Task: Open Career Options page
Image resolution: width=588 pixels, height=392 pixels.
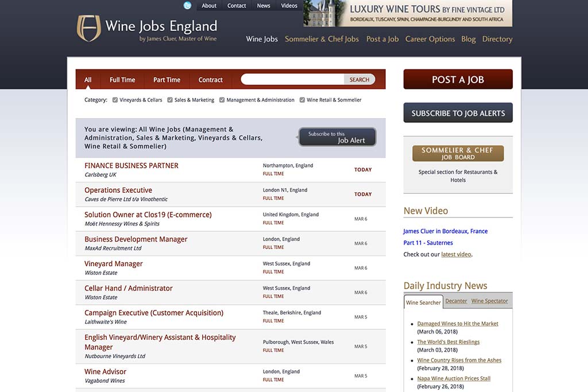Action: pyautogui.click(x=430, y=39)
